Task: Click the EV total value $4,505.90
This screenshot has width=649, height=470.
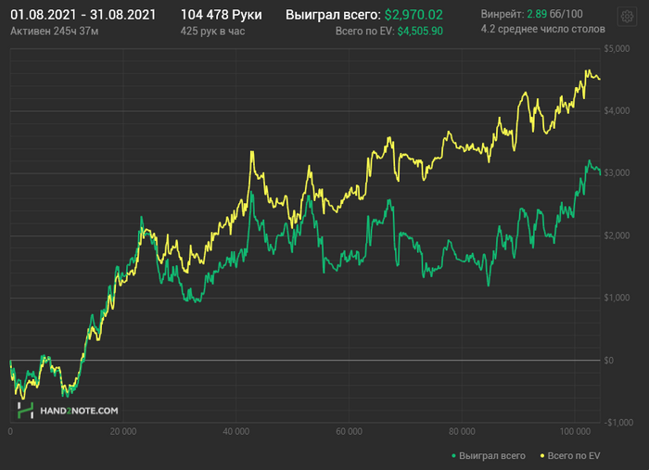Action: pyautogui.click(x=420, y=31)
